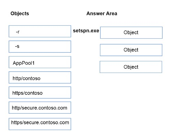Select the -r object box
This screenshot has width=174, height=139.
point(40,31)
